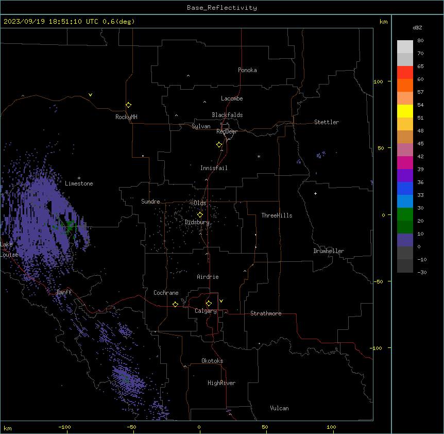
Task: Click the -50 tick on vertical km axis
Action: [x=378, y=281]
